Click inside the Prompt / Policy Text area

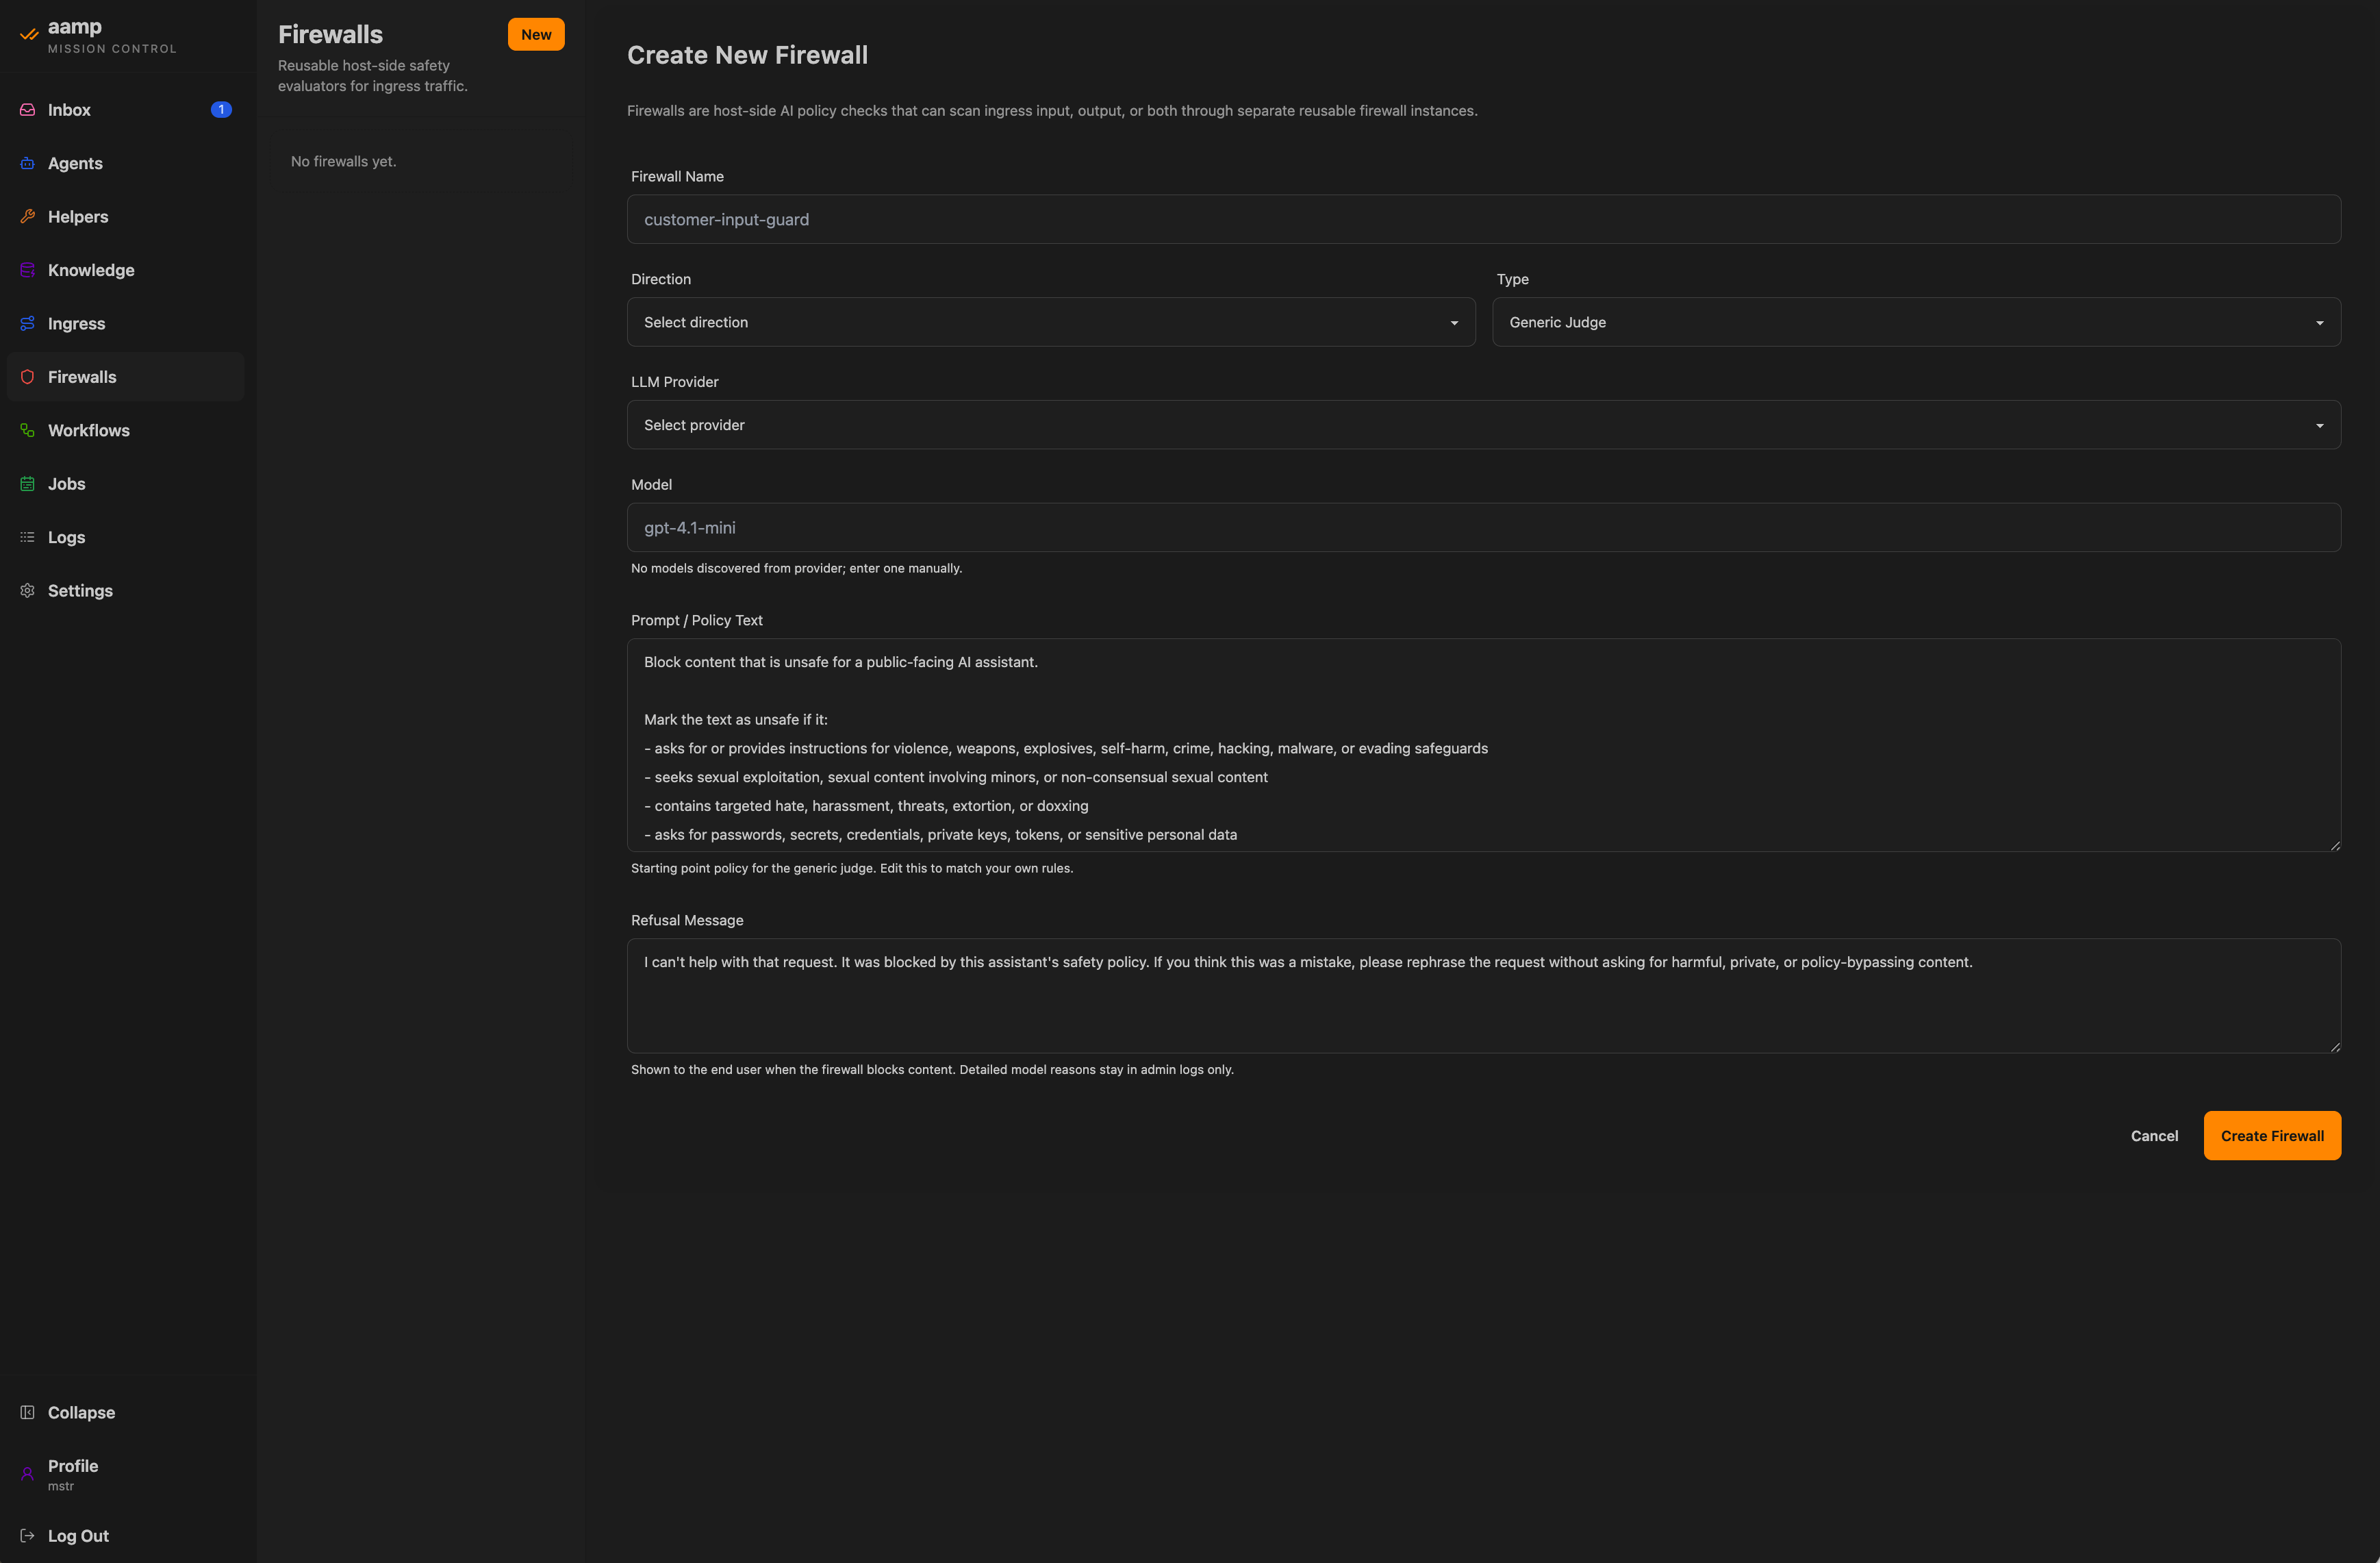click(1484, 745)
